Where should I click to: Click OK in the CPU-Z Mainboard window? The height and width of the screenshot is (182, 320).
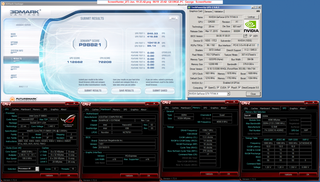point(149,175)
